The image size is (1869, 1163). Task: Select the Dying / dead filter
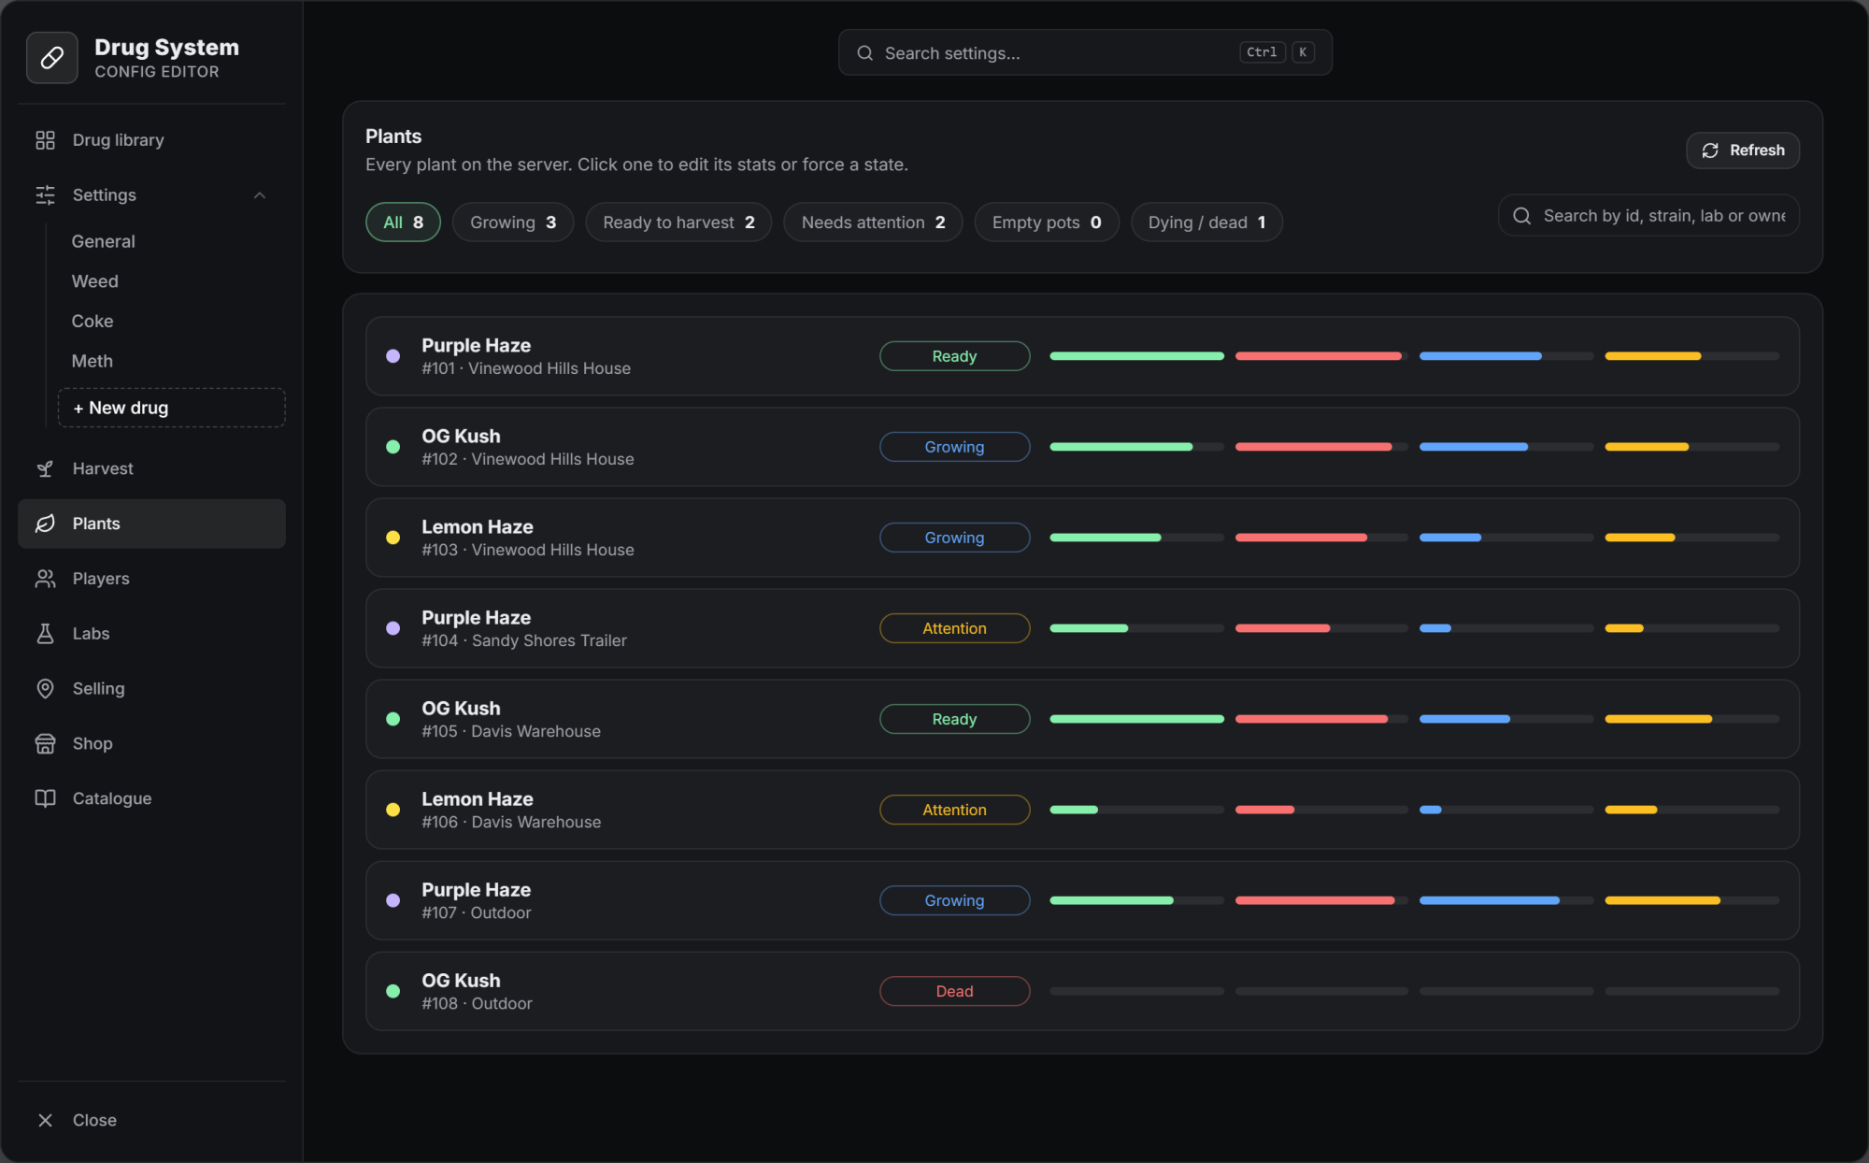click(x=1206, y=223)
